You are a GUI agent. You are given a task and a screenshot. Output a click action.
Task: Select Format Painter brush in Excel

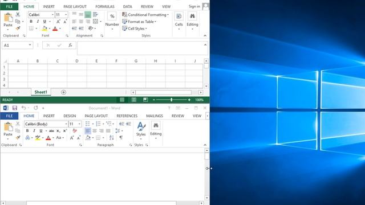(x=18, y=28)
